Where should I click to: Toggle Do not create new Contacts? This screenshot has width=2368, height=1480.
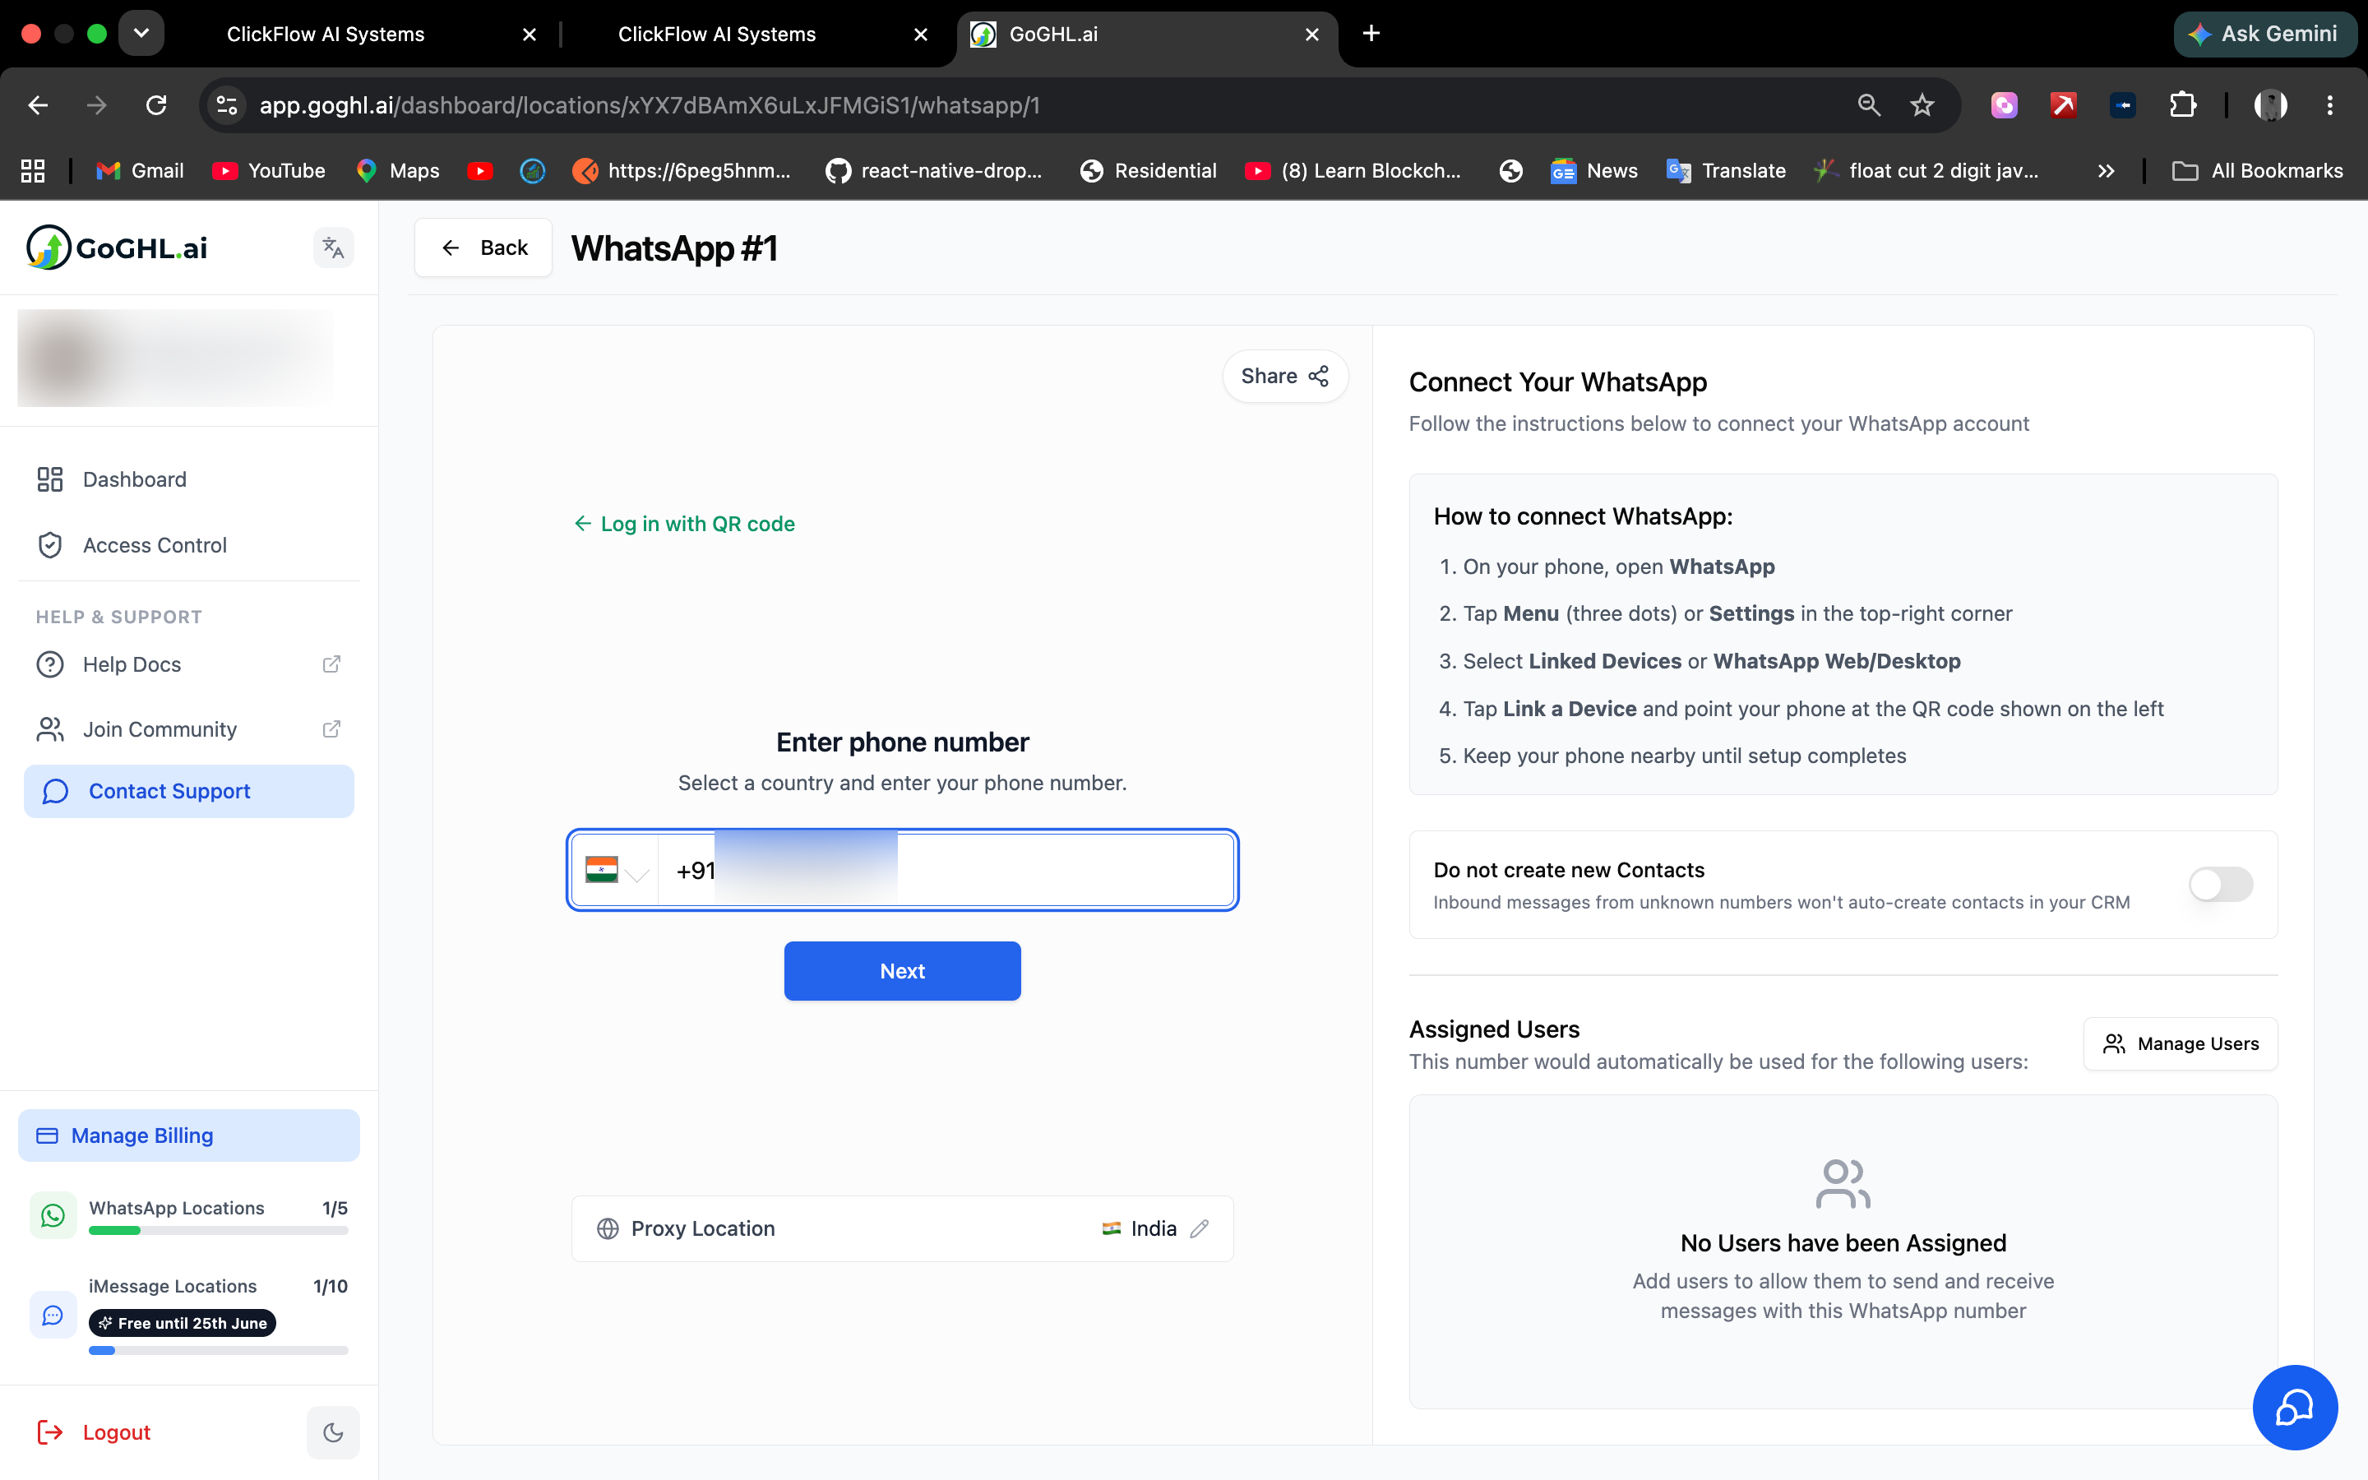click(x=2221, y=885)
